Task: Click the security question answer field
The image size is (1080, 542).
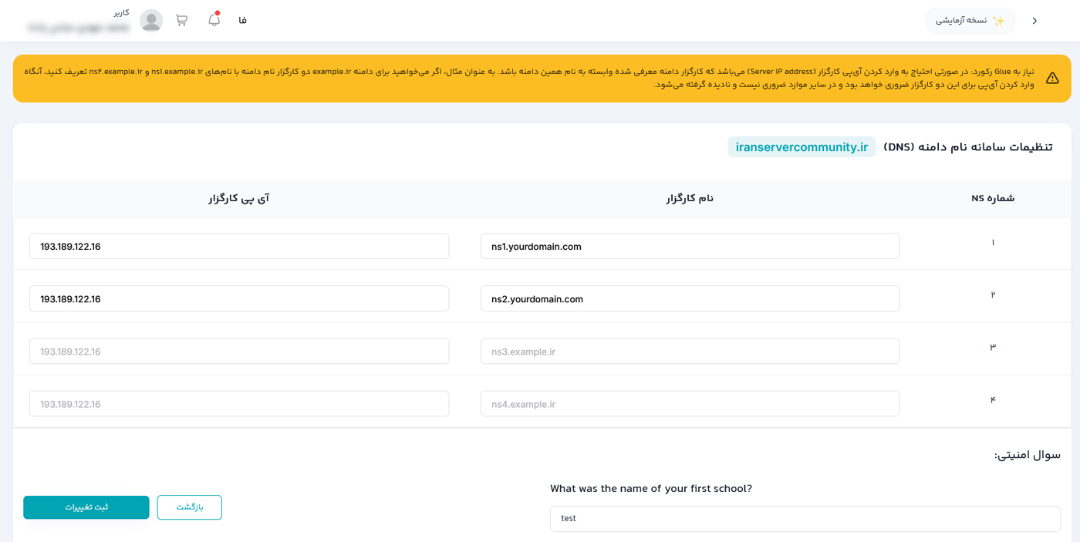Action: pos(805,519)
